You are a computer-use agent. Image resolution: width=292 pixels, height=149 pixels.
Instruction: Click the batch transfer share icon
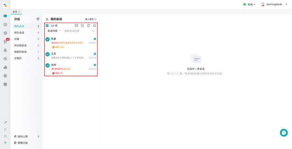pos(82,25)
